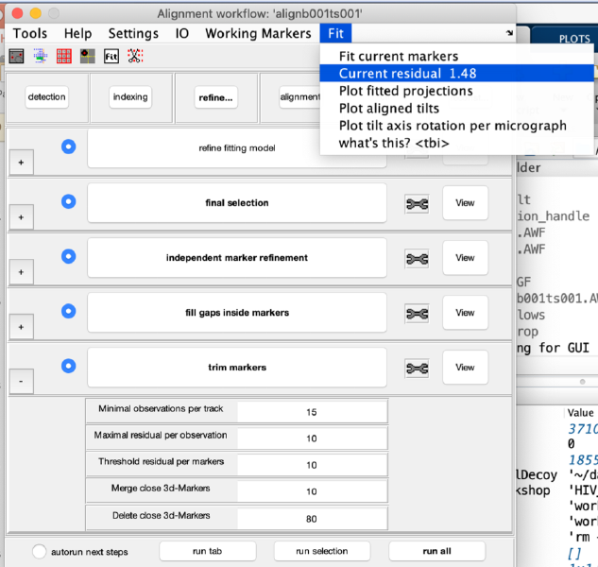Click the dock arrow at menu bar right
598x567 pixels.
click(509, 33)
